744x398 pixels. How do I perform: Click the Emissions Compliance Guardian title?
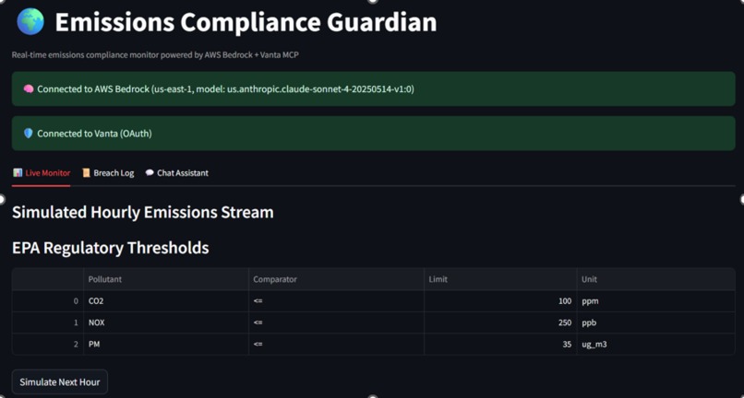click(x=246, y=22)
